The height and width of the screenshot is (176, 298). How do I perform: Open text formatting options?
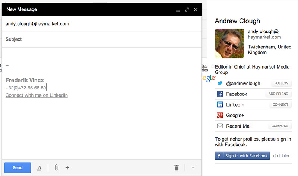pos(39,168)
